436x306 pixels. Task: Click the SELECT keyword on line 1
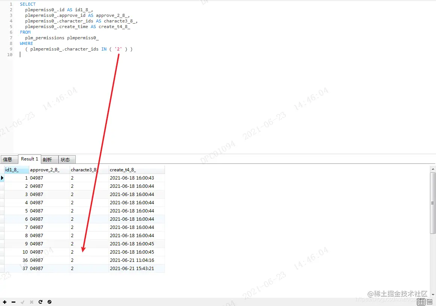click(27, 4)
